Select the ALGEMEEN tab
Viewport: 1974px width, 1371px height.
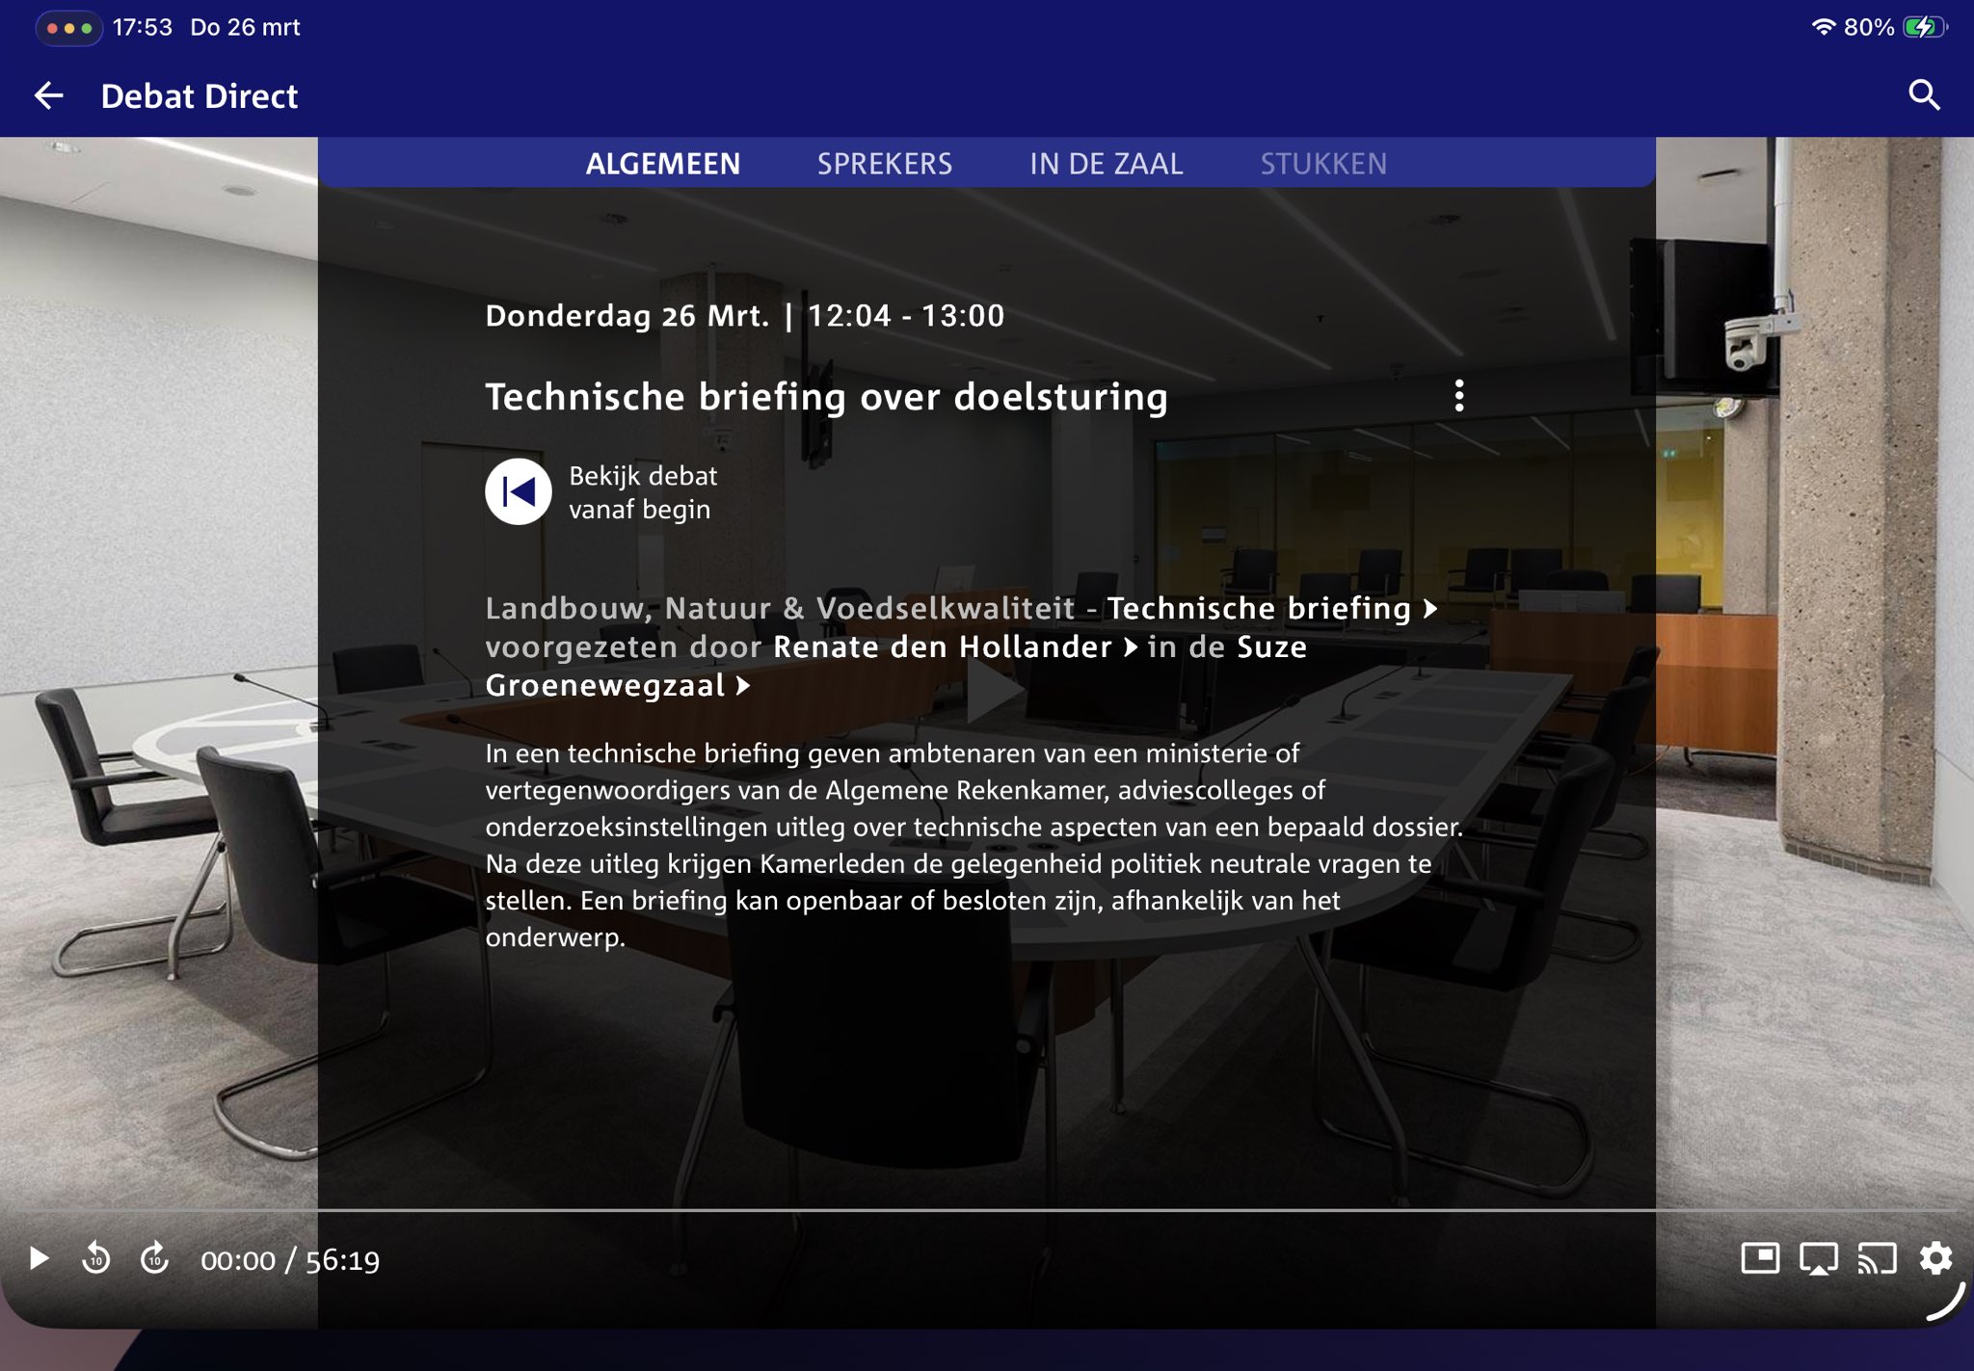pos(663,164)
